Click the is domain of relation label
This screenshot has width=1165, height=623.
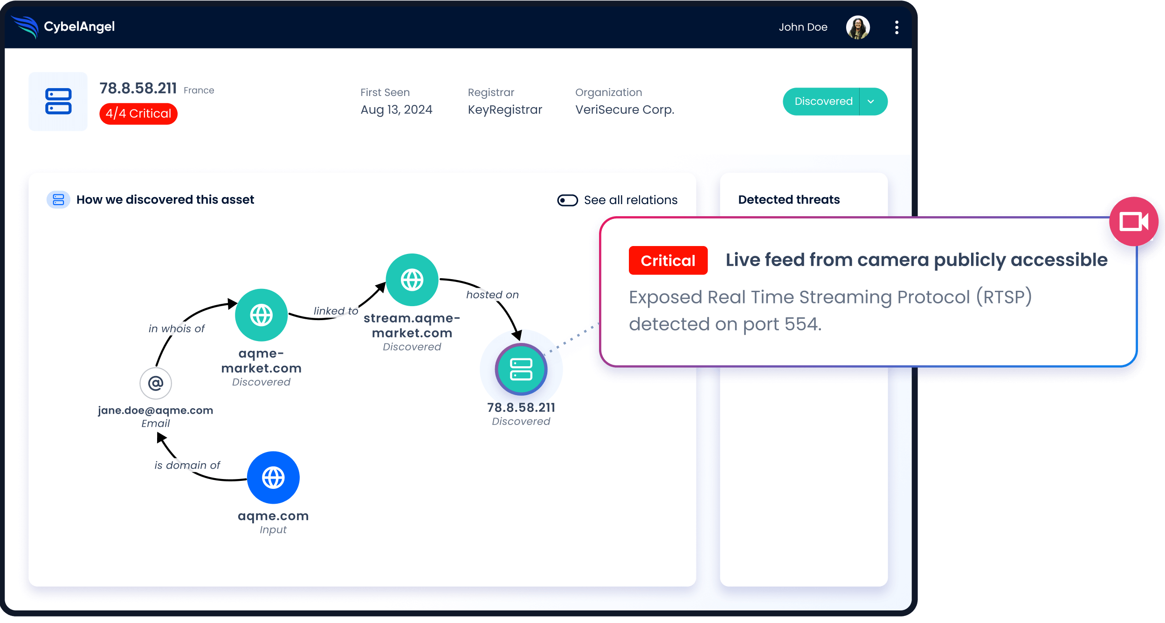(x=187, y=465)
